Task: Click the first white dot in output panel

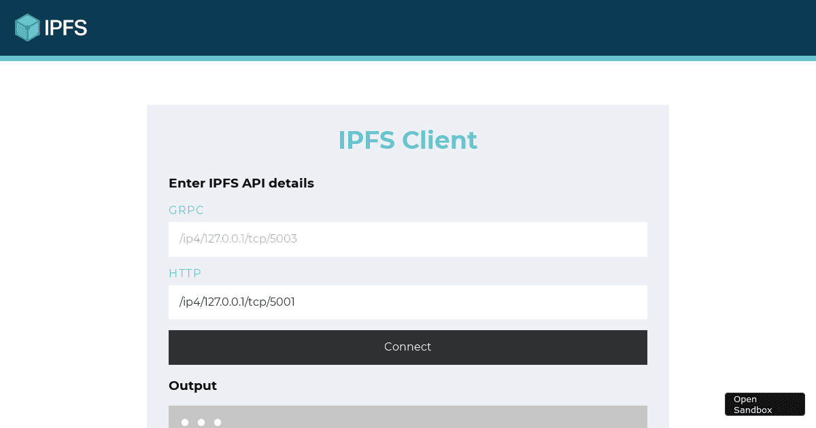Action: point(185,423)
